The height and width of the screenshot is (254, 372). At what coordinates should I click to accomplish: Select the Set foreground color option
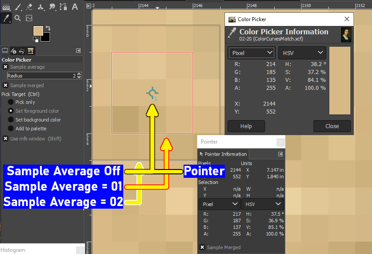click(x=11, y=111)
